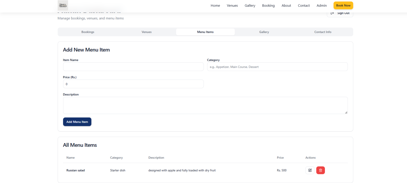The height and width of the screenshot is (183, 407).
Task: Select the Menu Items tab
Action: 205,32
